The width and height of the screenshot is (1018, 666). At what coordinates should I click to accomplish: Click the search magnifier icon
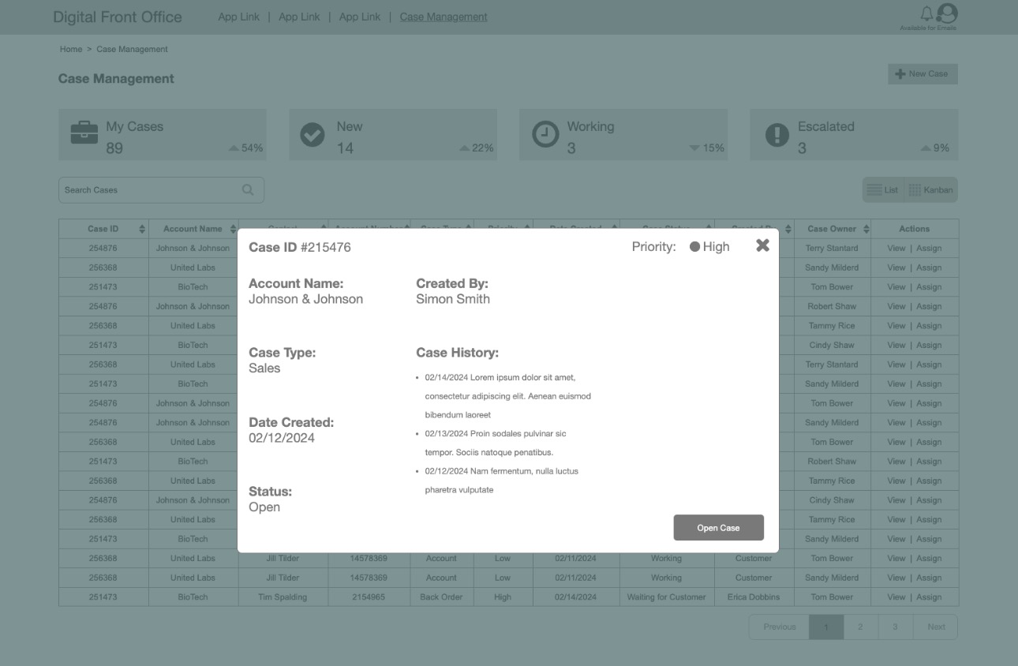tap(248, 189)
